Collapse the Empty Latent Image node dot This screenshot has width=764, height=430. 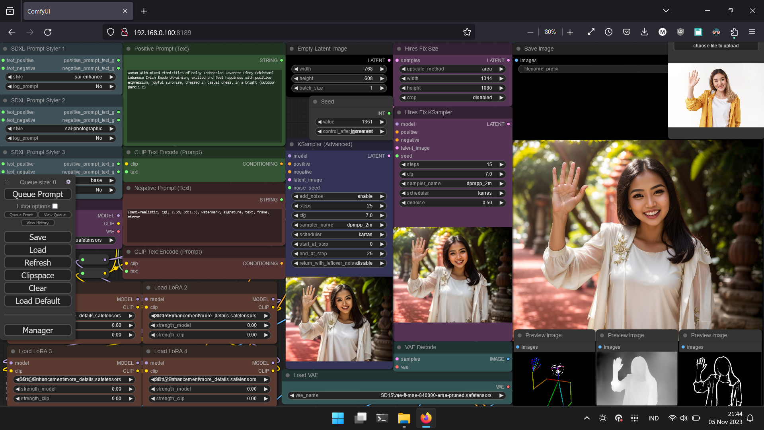[x=292, y=49]
